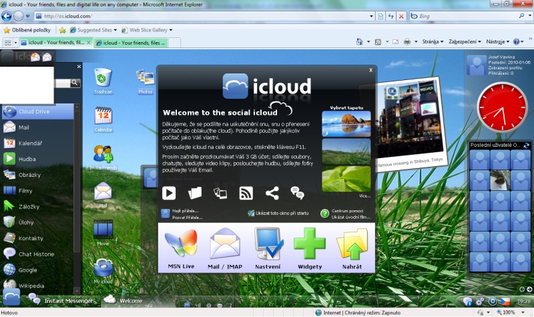Image resolution: width=534 pixels, height=317 pixels.
Task: Open Widgety add widgets icon
Action: [x=310, y=248]
